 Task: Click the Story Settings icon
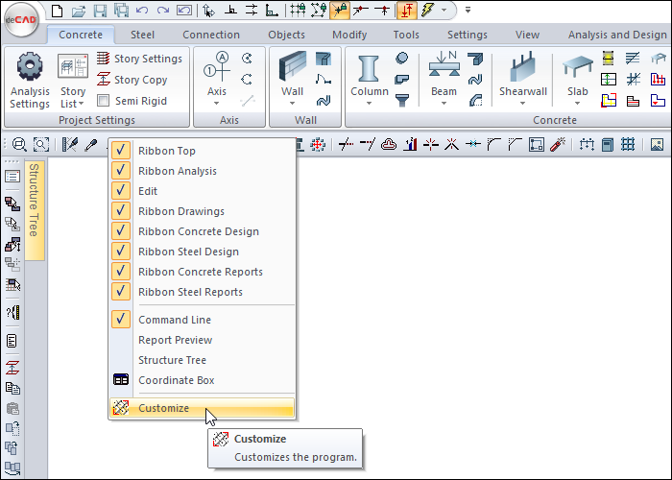(x=104, y=60)
